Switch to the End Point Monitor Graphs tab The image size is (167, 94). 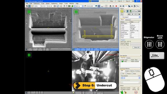127,71
